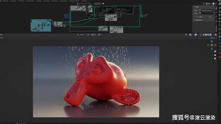Viewport: 221px width, 124px height.
Task: Switch to material preview shading
Action: pos(208,35)
